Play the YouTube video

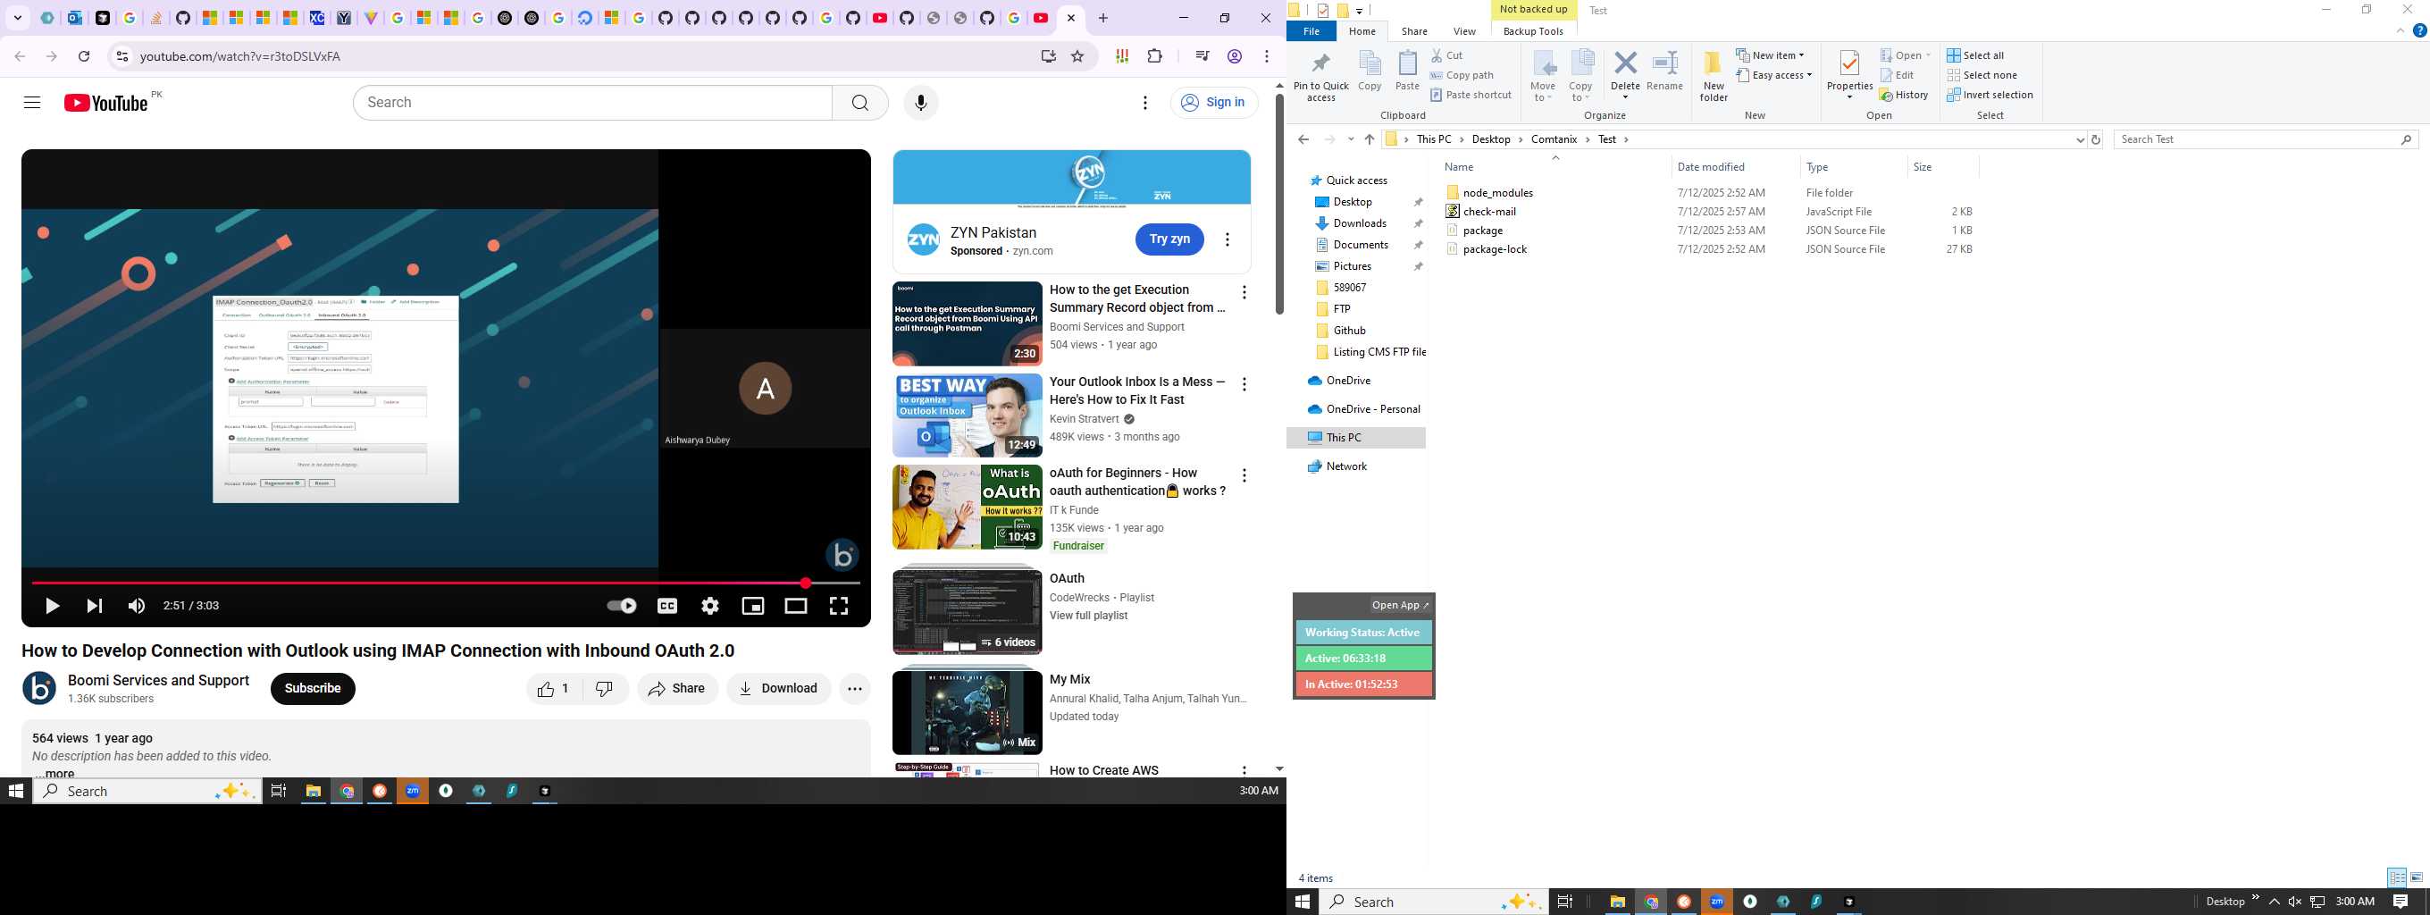click(x=53, y=606)
